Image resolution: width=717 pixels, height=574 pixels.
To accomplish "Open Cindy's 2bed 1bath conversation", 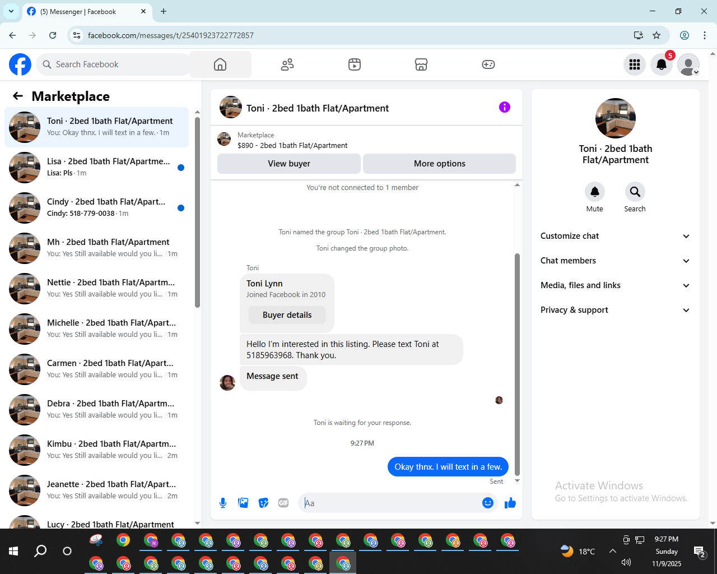I will pos(97,208).
